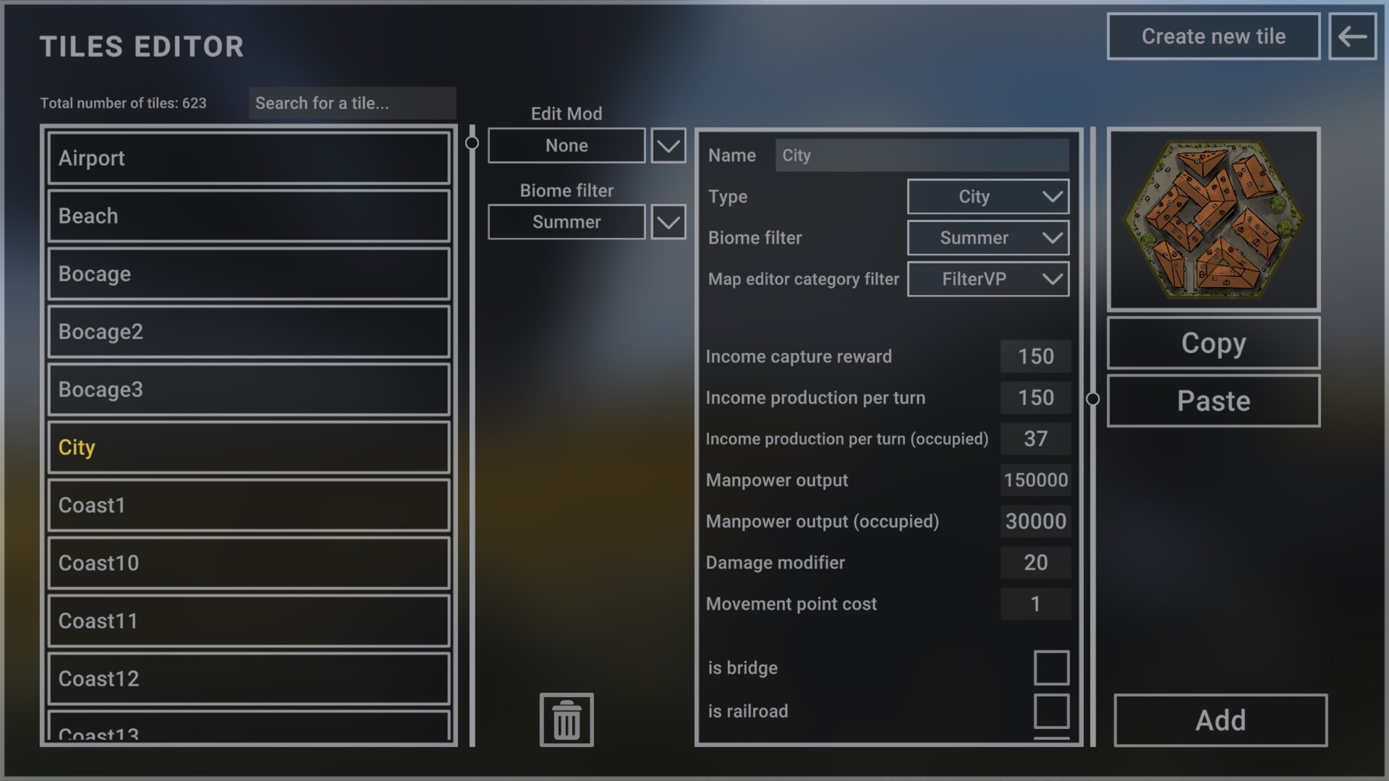This screenshot has height=781, width=1389.
Task: Click Income capture reward value field
Action: [x=1035, y=357]
